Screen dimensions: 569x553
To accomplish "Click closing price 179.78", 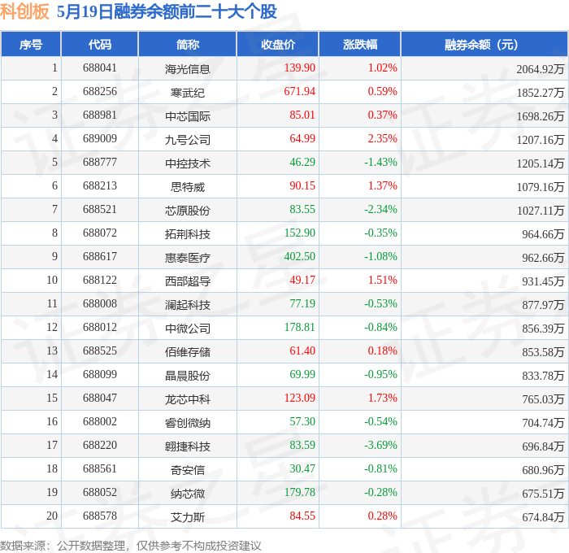I will 300,493.
